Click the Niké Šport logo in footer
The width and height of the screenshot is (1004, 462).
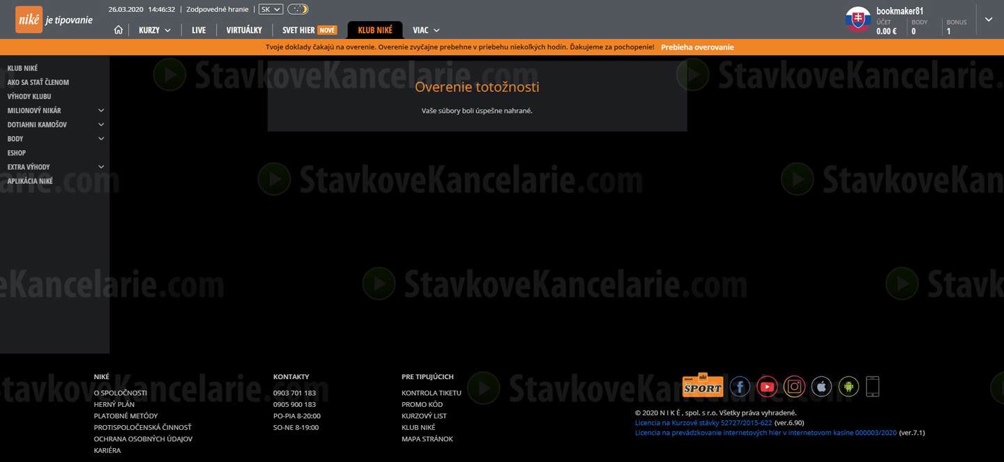tap(702, 385)
